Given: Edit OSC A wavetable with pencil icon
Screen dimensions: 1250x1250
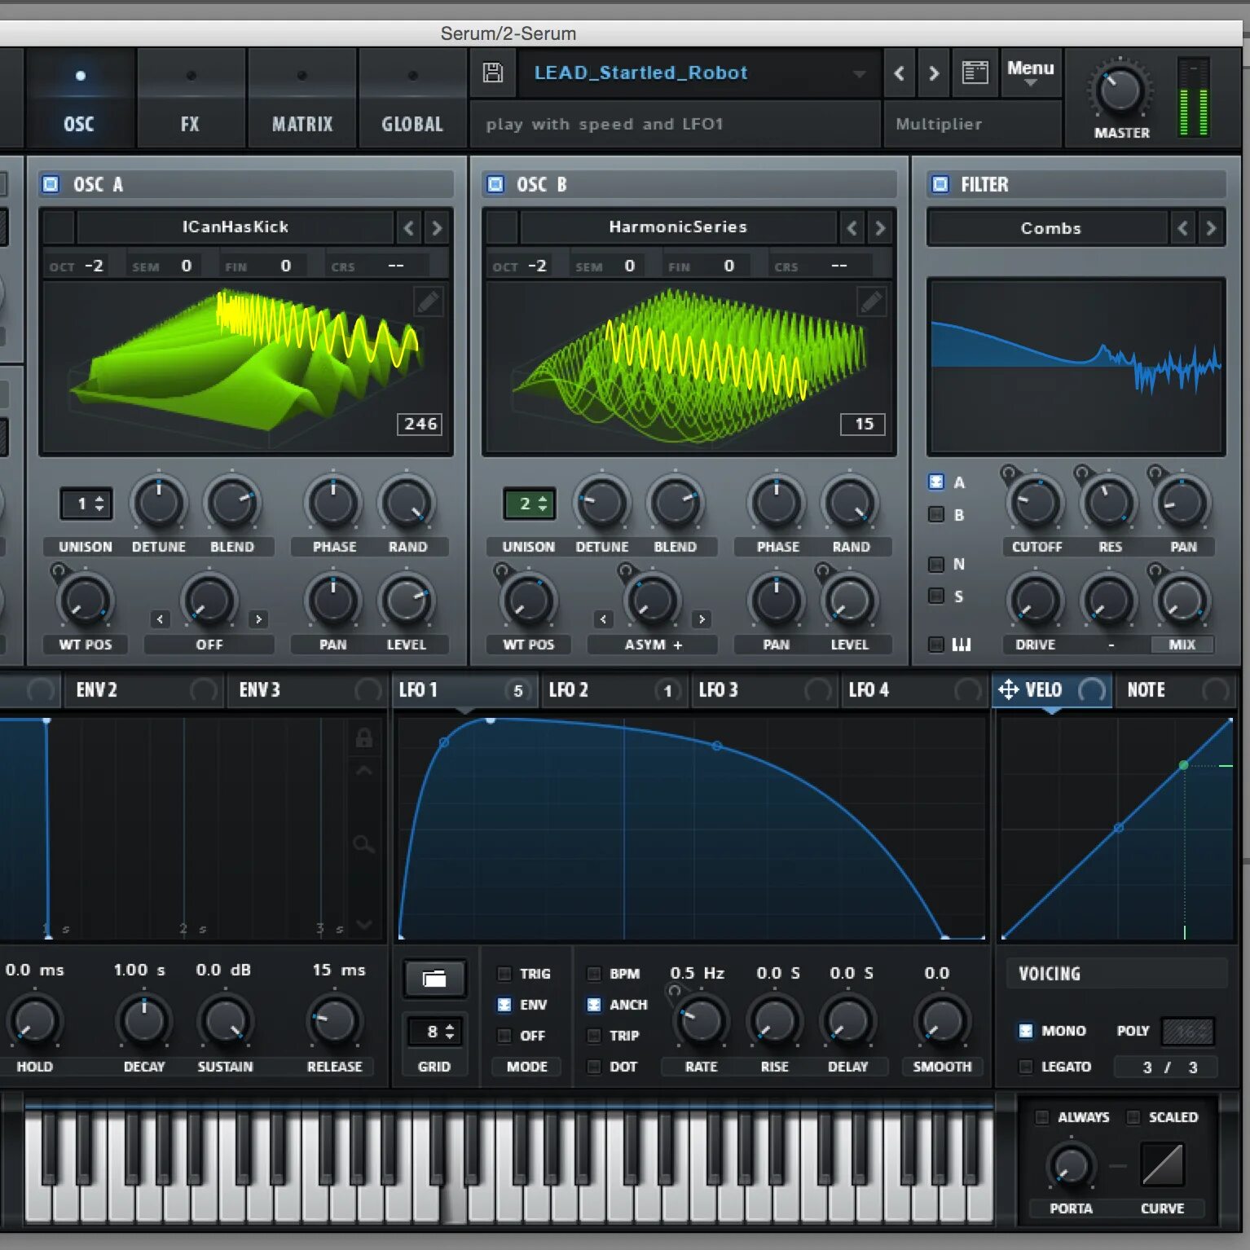Looking at the screenshot, I should pos(429,301).
